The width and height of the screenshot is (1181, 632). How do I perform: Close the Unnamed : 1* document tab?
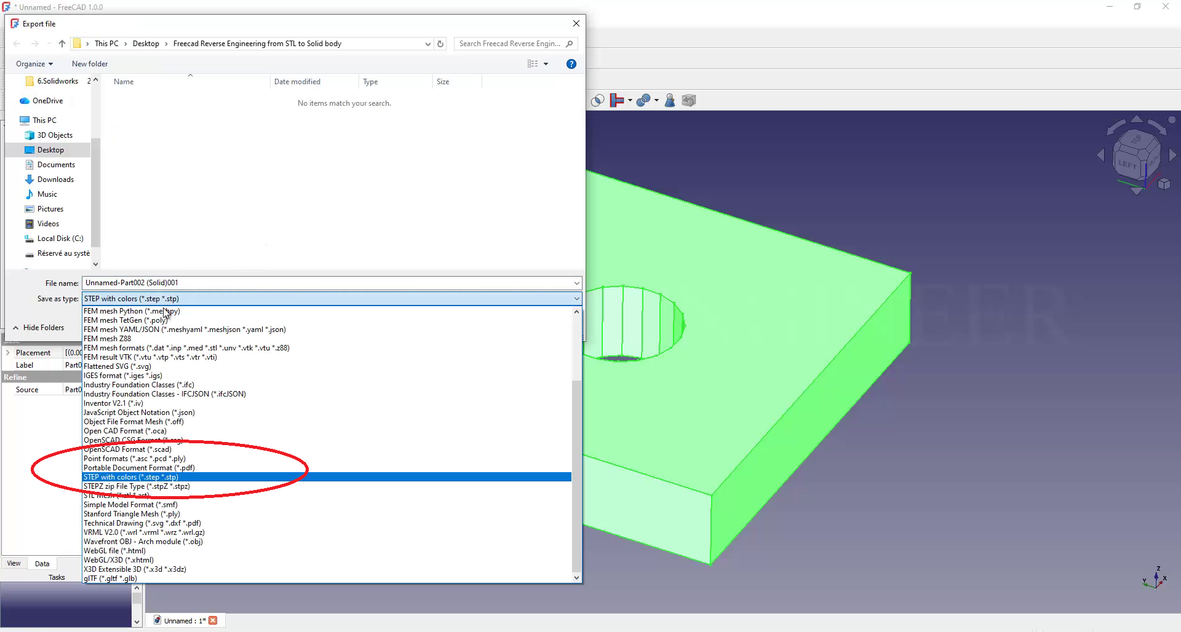click(x=213, y=620)
